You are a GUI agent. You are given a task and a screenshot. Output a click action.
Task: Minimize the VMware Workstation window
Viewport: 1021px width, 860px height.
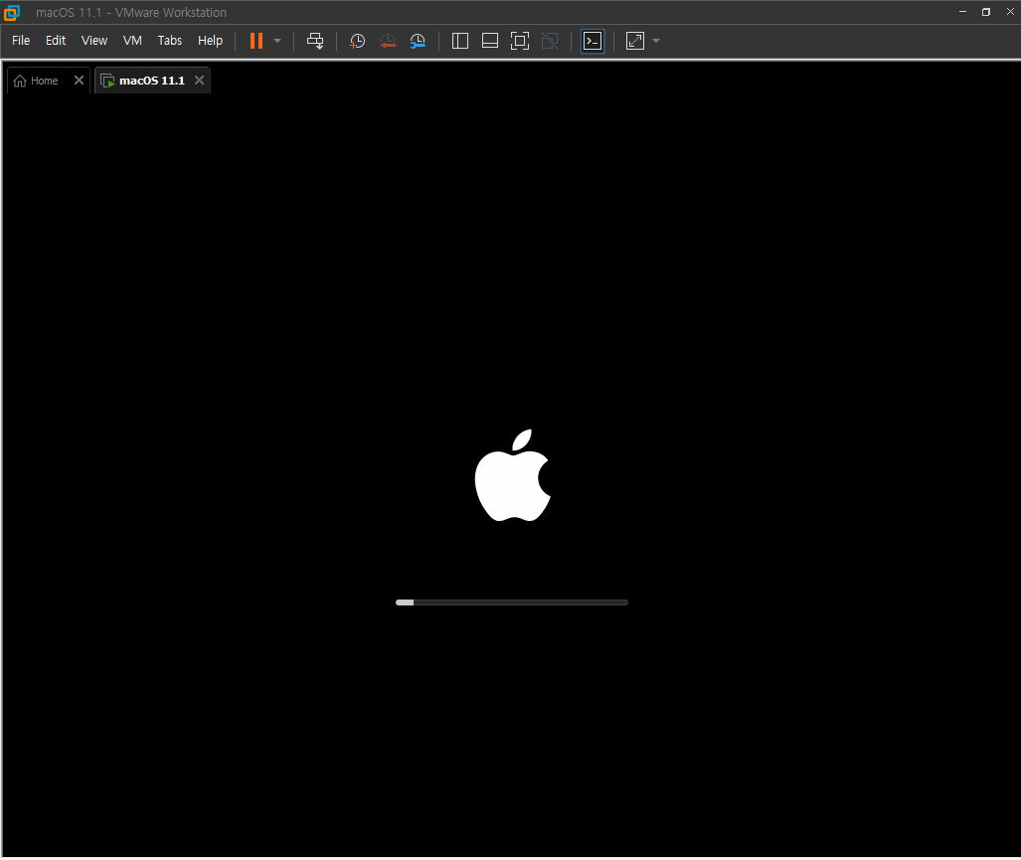coord(962,12)
